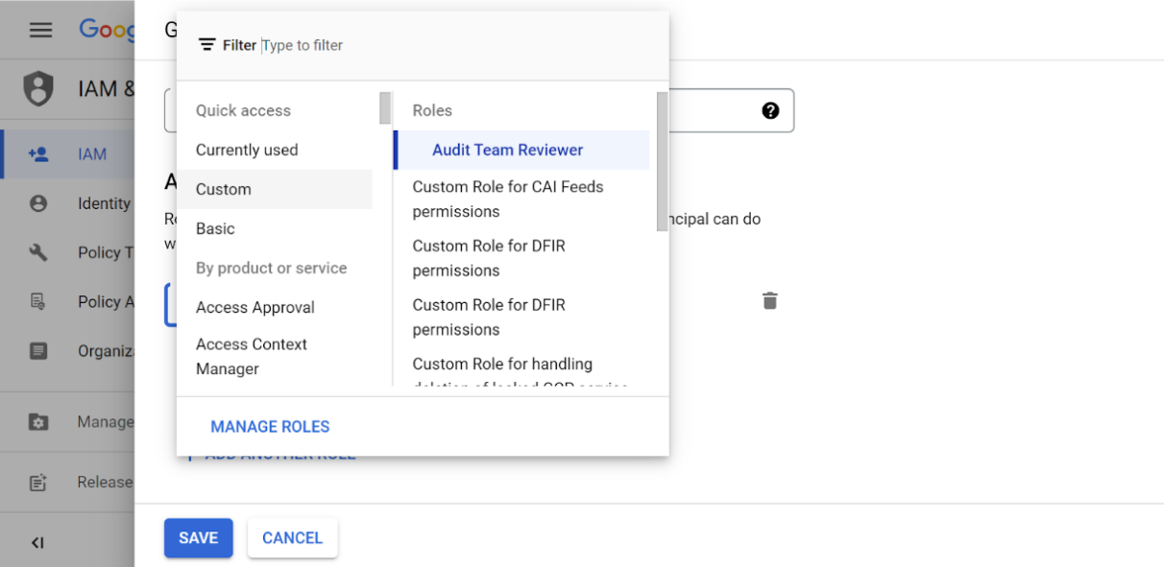Open Access Approval service roles

coord(255,307)
